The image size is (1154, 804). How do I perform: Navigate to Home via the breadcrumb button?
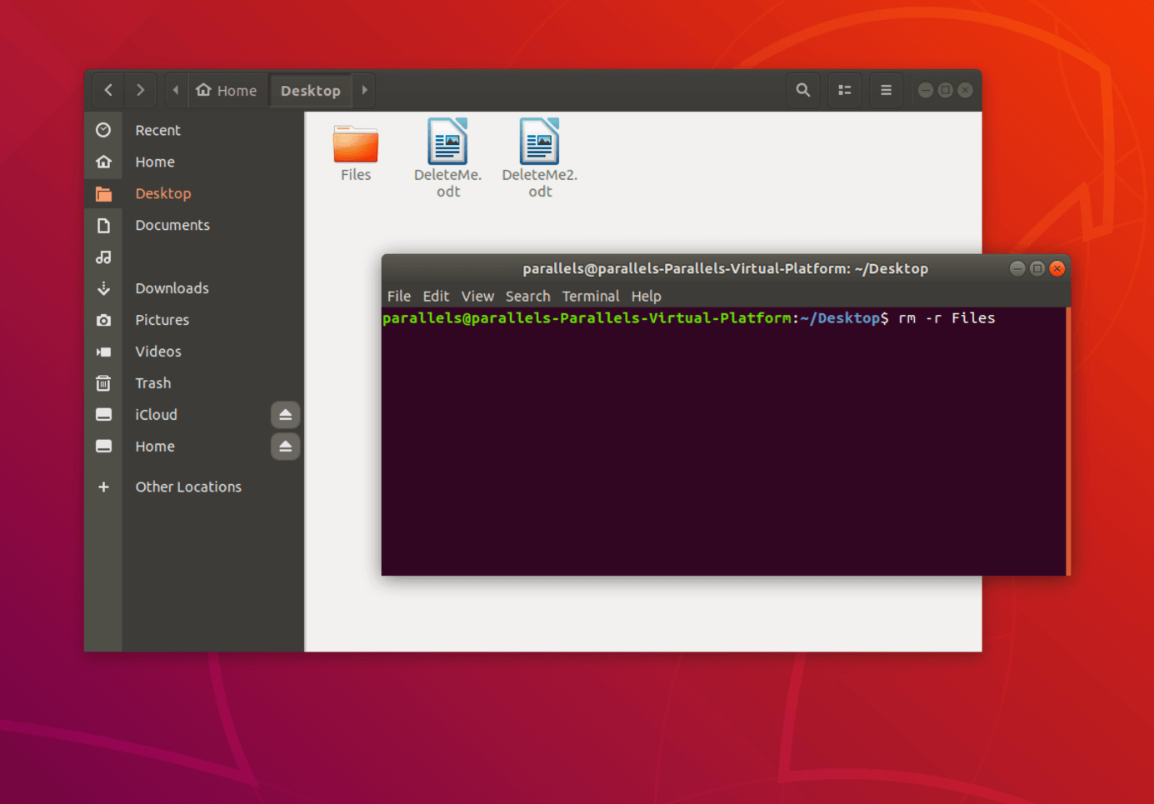point(227,90)
